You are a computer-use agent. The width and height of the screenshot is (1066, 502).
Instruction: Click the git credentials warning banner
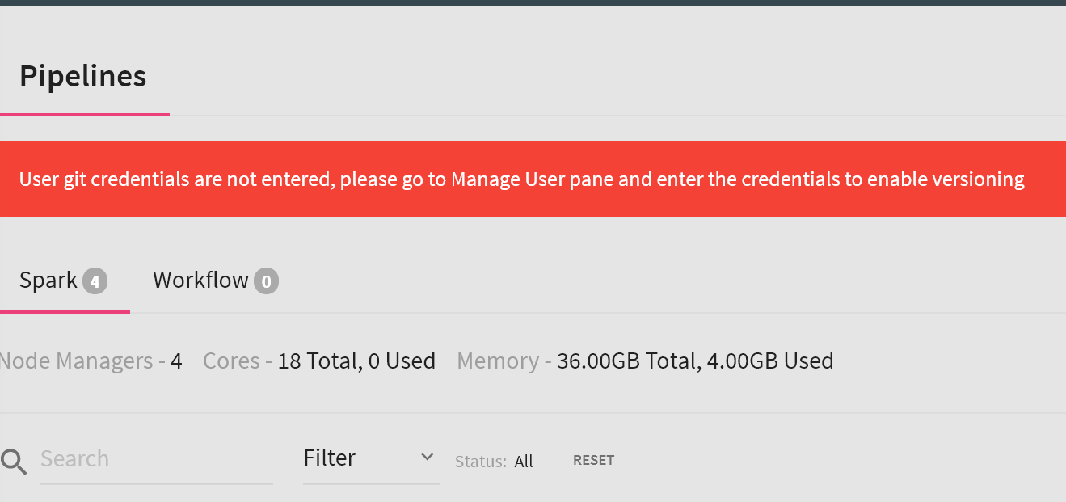[x=533, y=178]
